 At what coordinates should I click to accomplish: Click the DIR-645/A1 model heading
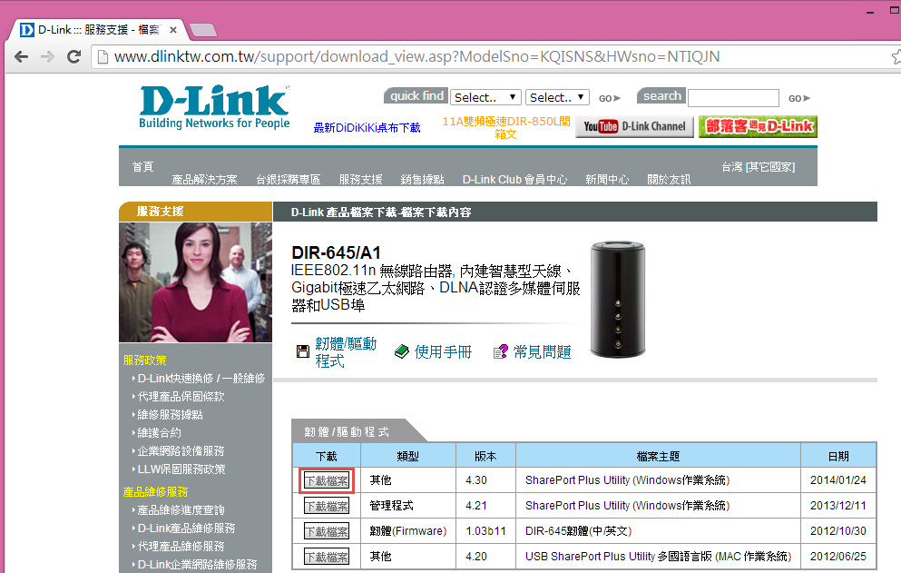pos(336,252)
